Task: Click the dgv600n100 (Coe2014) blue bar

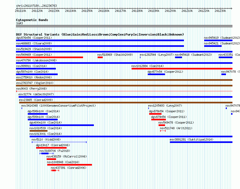Action: [x=62, y=125]
